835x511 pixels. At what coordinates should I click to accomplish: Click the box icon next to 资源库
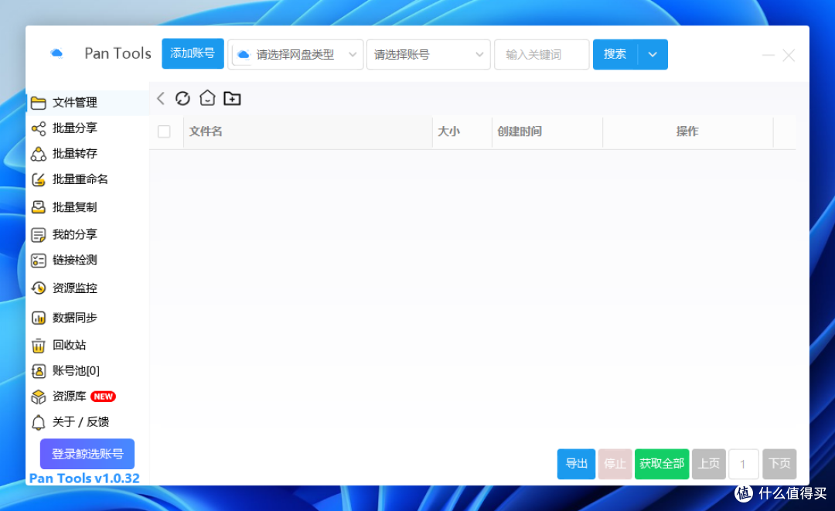pos(39,397)
